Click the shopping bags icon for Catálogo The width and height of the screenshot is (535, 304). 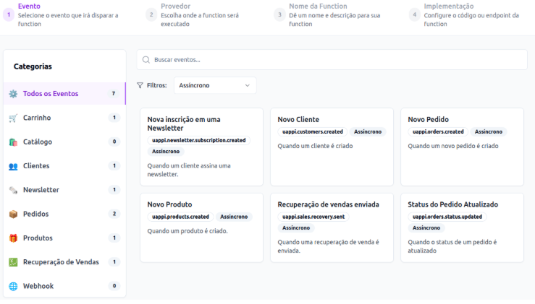(x=13, y=142)
